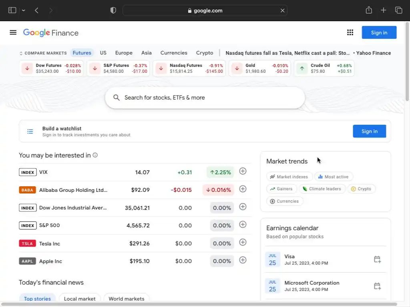Show the tab overview icon
Screen dimensions: 410x307
coord(398,10)
